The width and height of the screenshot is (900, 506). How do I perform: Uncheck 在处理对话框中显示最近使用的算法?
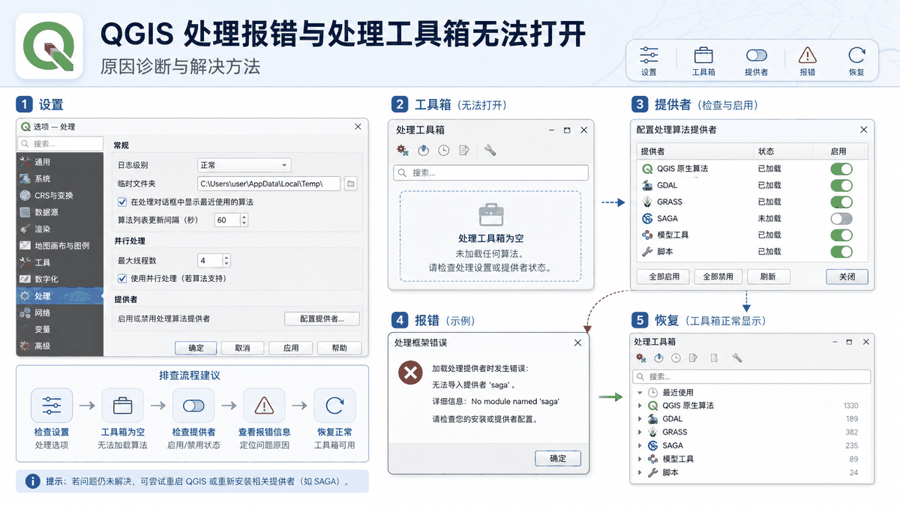(x=123, y=202)
